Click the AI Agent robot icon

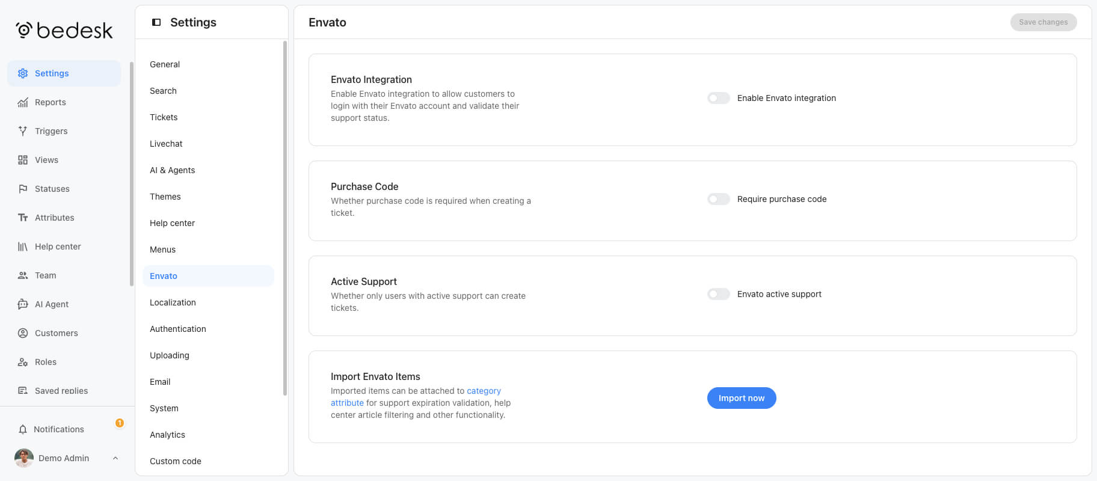pos(23,304)
